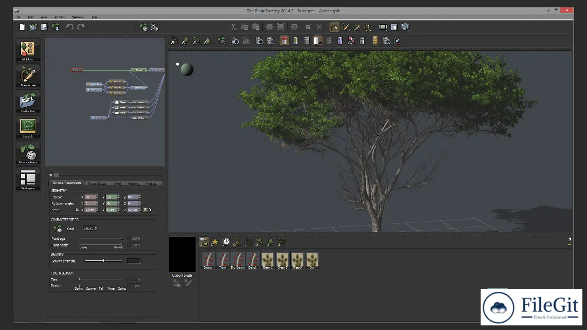This screenshot has width=587, height=330.
Task: Click the undo arrow
Action: coord(70,27)
